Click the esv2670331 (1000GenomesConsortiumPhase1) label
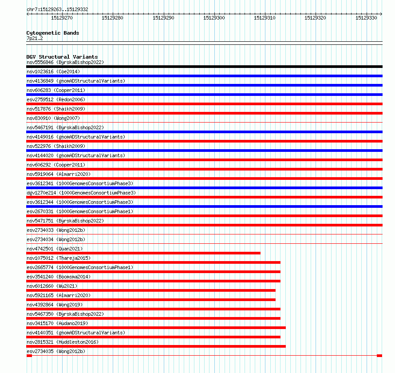 pos(80,211)
